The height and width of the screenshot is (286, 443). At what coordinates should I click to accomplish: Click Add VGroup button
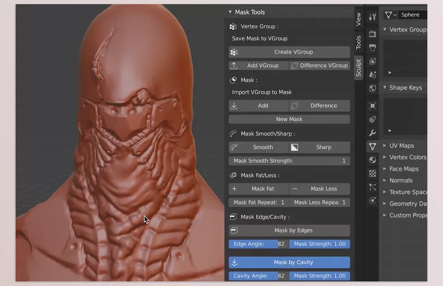(x=259, y=66)
